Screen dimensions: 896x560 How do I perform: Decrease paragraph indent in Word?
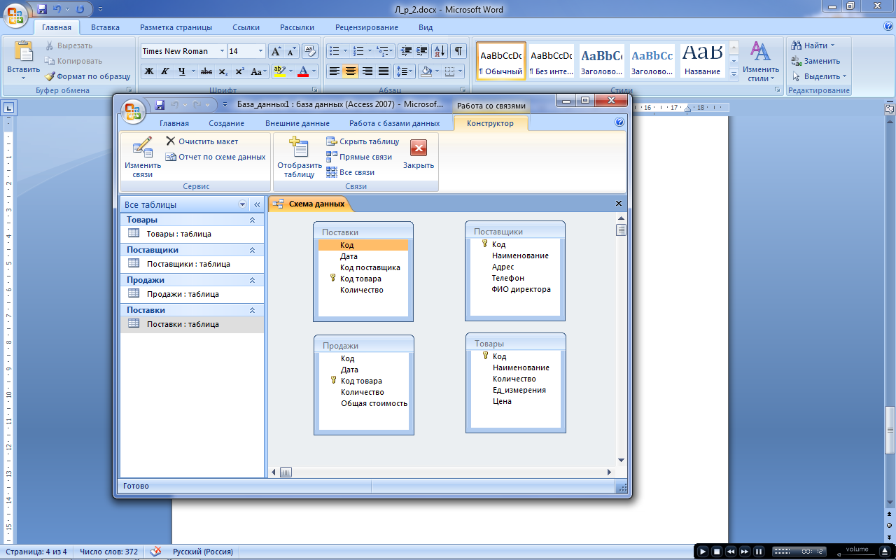click(x=405, y=51)
